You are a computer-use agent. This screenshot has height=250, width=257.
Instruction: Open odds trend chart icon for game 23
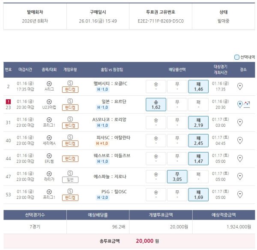point(247,104)
